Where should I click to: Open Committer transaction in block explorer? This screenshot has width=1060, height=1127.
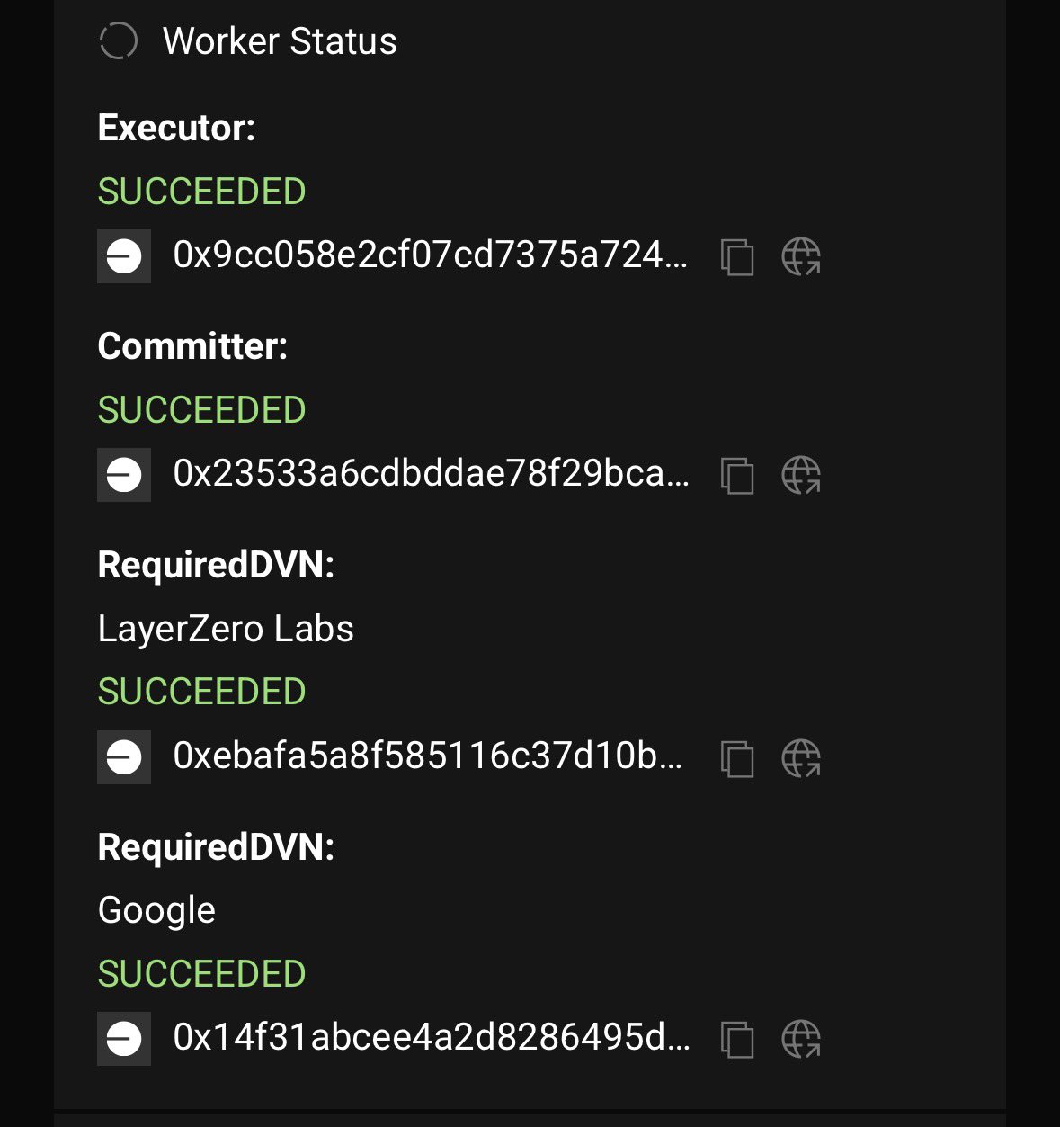pos(801,475)
